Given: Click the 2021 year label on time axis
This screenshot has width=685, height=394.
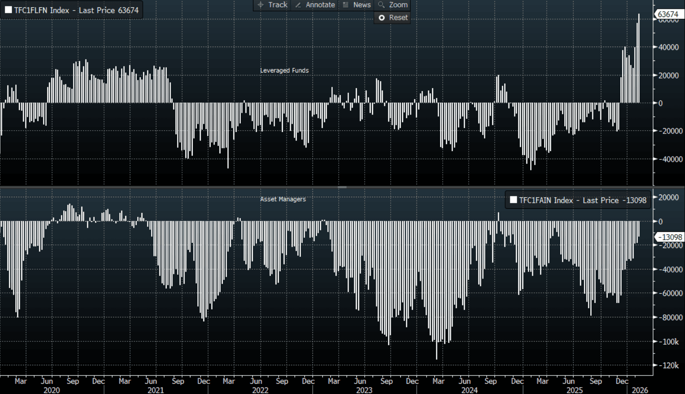Looking at the screenshot, I should [155, 390].
